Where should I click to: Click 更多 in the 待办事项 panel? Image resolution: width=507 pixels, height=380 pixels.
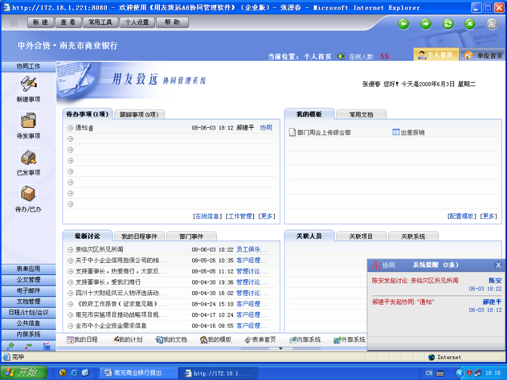pyautogui.click(x=267, y=216)
